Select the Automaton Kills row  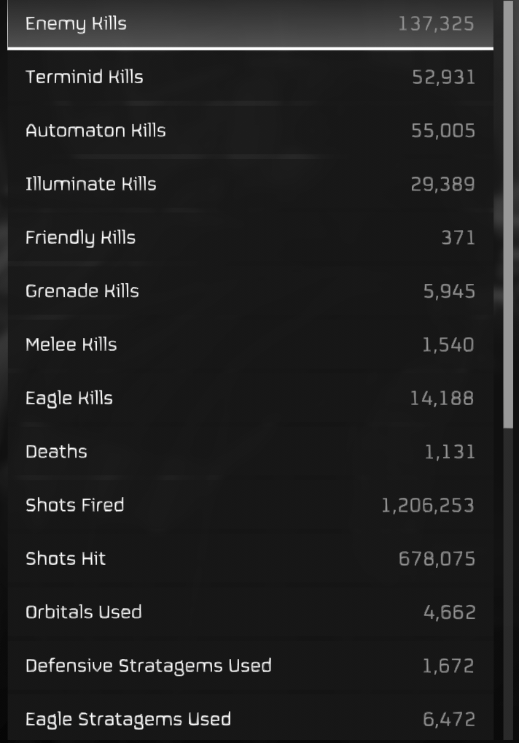[250, 131]
